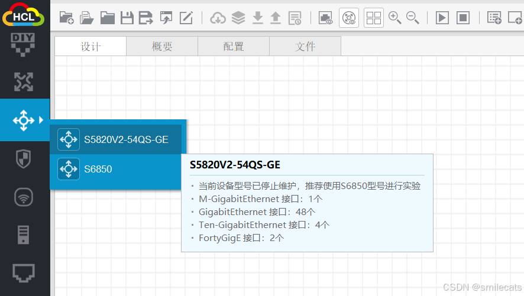Toggle the topology view eye button
Image resolution: width=524 pixels, height=296 pixels.
pos(349,18)
